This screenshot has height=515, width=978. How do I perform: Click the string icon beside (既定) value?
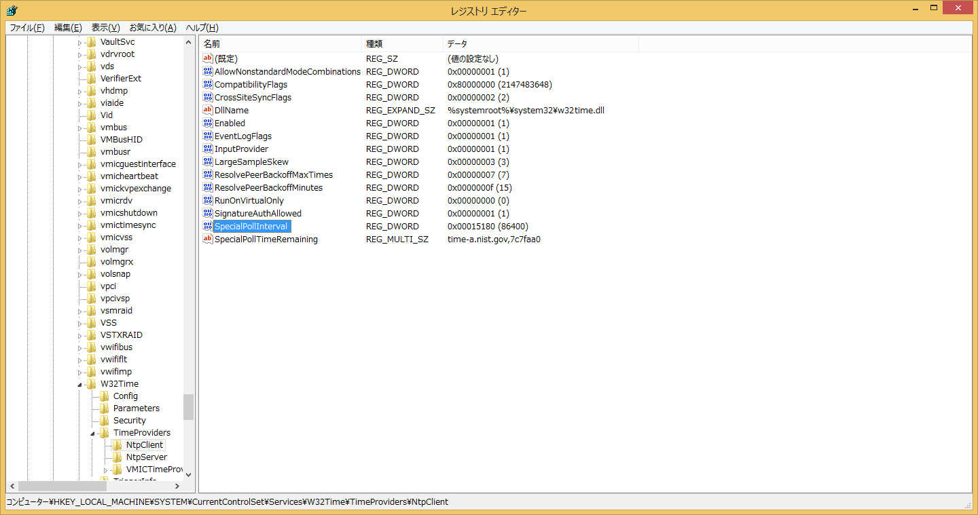pos(208,58)
